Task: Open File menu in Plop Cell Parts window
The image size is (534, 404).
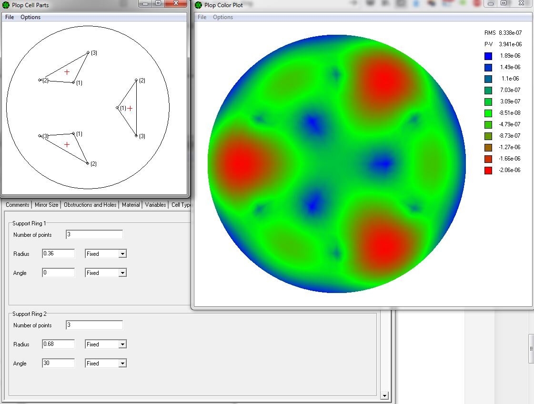Action: coord(10,17)
